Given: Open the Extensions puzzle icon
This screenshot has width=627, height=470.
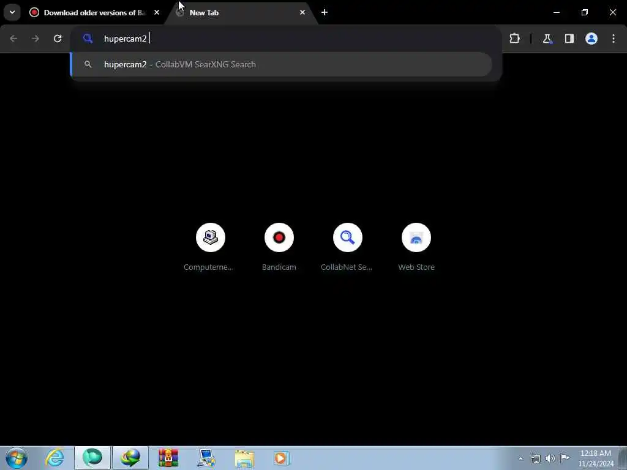Looking at the screenshot, I should coord(514,39).
